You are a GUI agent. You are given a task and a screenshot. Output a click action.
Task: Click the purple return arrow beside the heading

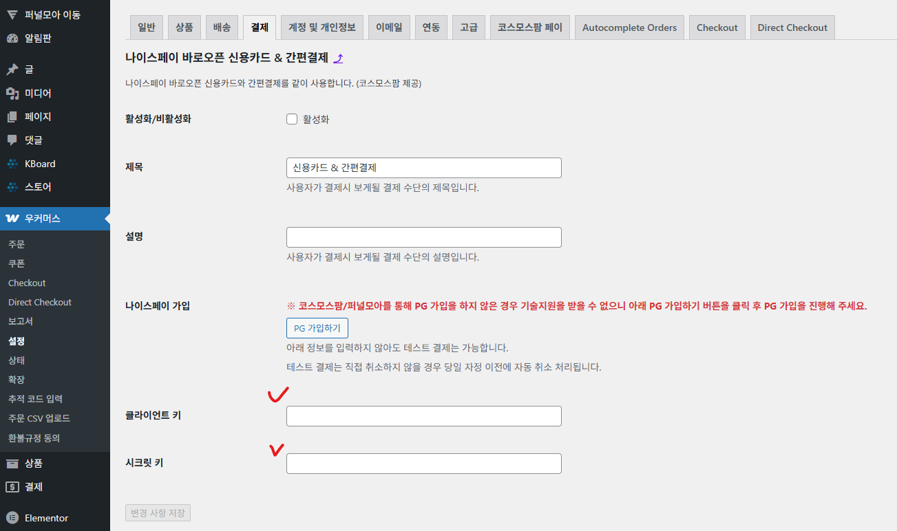click(338, 58)
